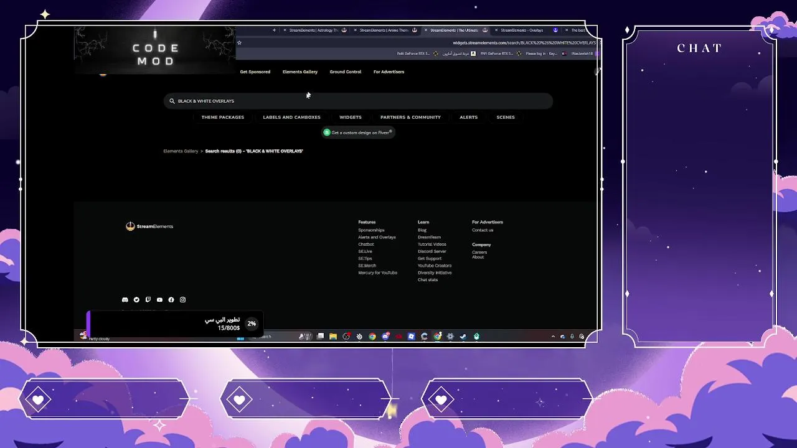Open the Careers footer link

(479, 252)
